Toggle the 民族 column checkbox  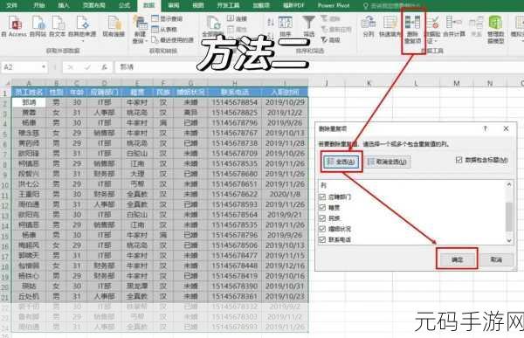(322, 218)
